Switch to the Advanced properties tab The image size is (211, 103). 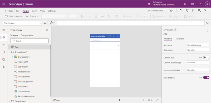point(180,39)
